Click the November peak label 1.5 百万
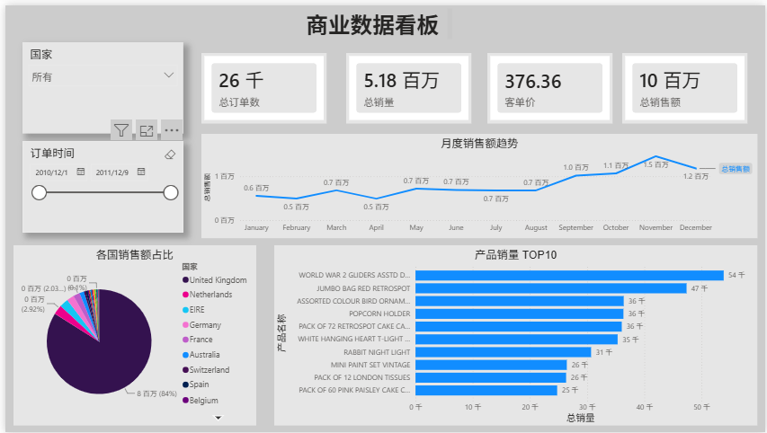This screenshot has width=767, height=433. click(x=656, y=164)
